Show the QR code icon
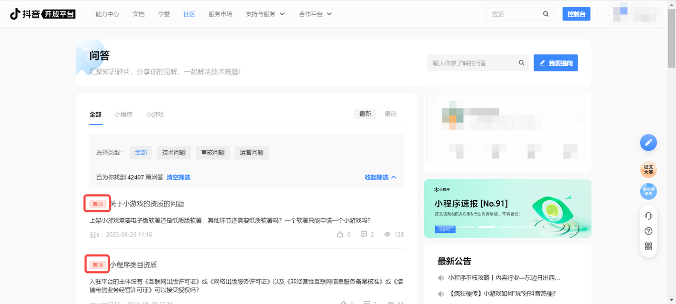This screenshot has width=676, height=304. coord(649,246)
